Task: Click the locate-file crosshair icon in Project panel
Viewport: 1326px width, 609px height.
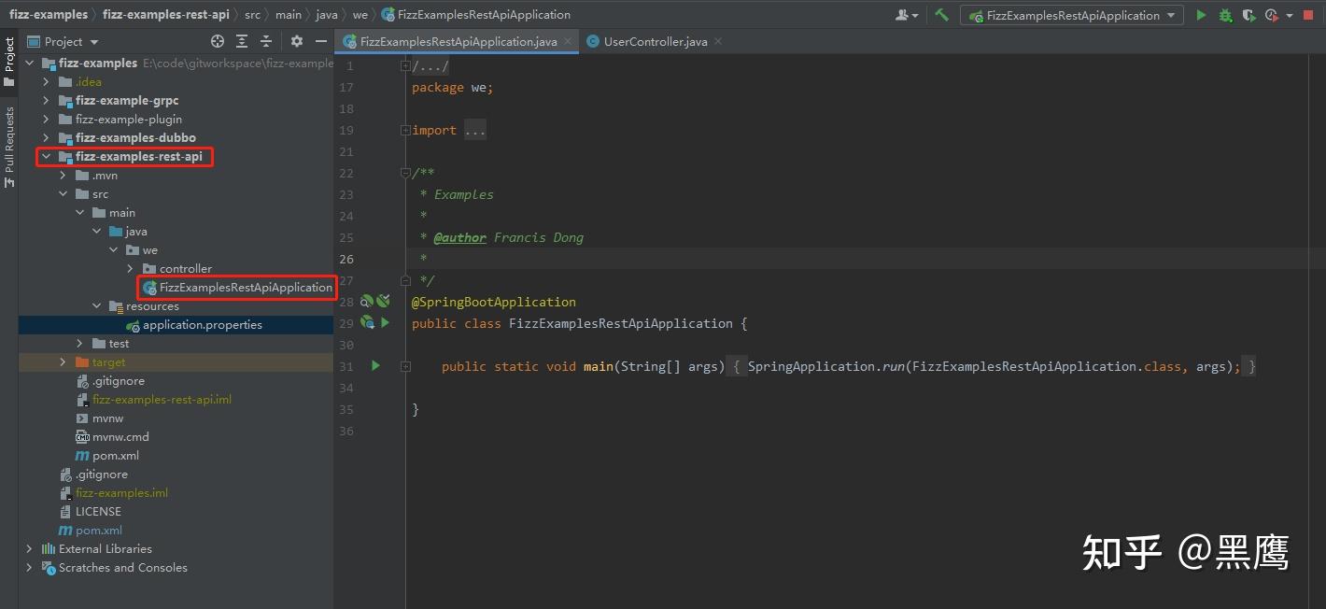Action: click(218, 41)
